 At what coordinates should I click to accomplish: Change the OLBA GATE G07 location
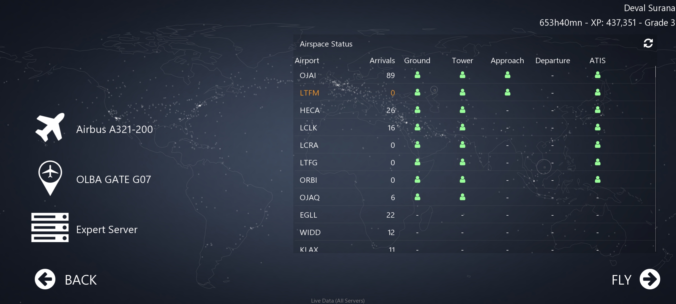[x=114, y=180]
